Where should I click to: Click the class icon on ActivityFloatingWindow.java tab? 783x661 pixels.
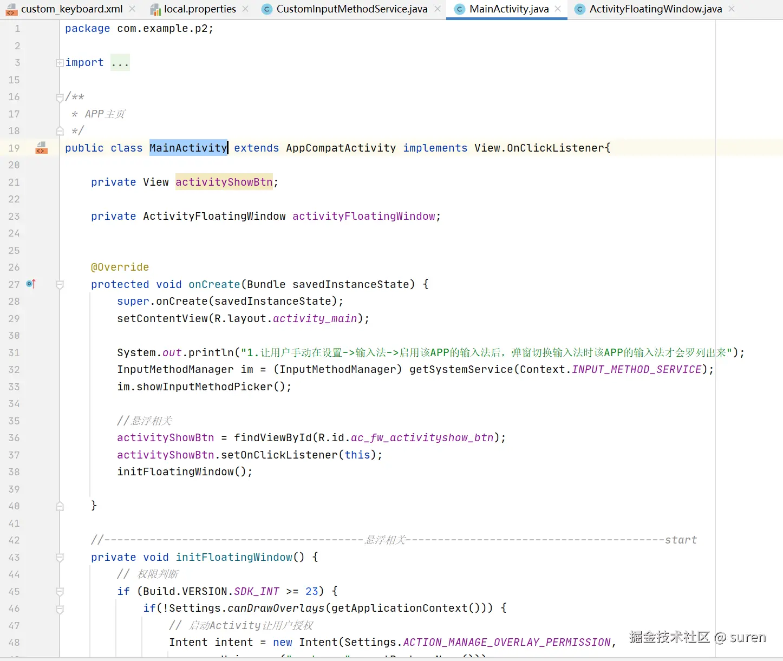coord(580,9)
